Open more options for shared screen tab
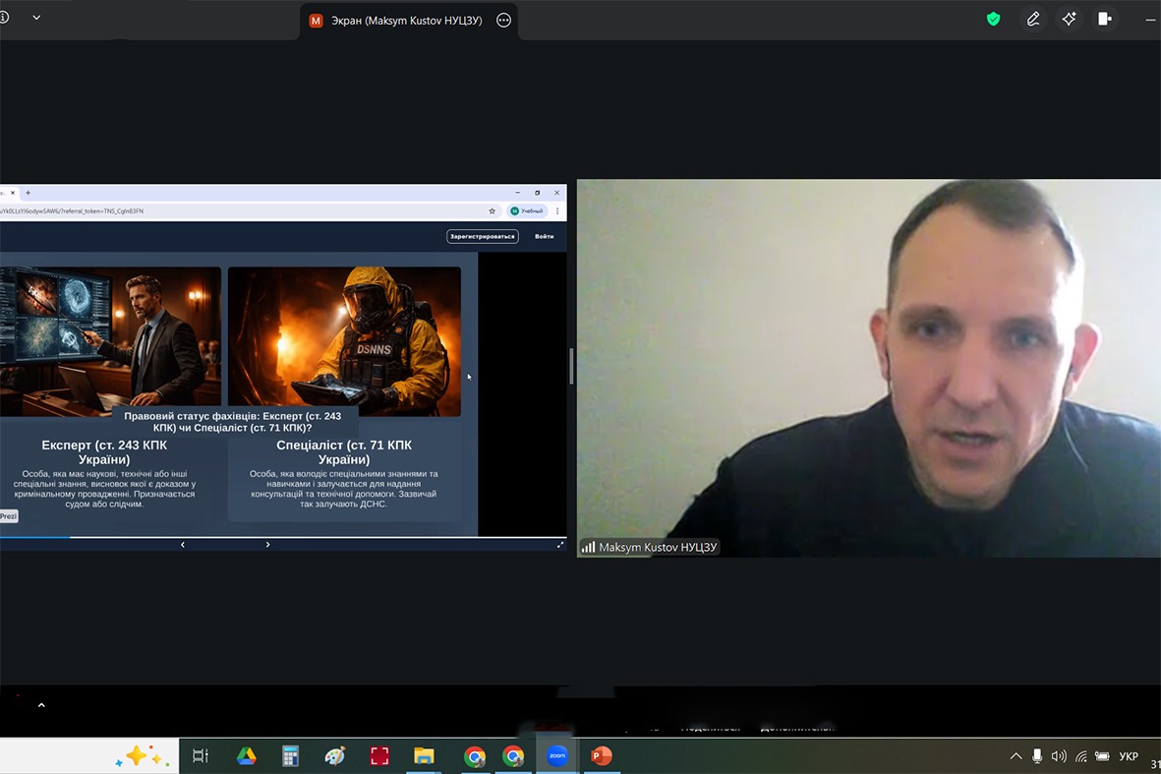Screen dimensions: 1161x774 click(x=503, y=20)
